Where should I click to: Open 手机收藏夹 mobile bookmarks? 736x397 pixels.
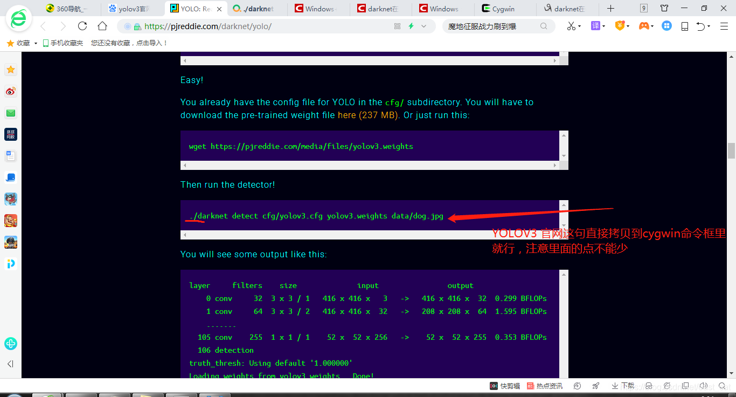(x=63, y=43)
